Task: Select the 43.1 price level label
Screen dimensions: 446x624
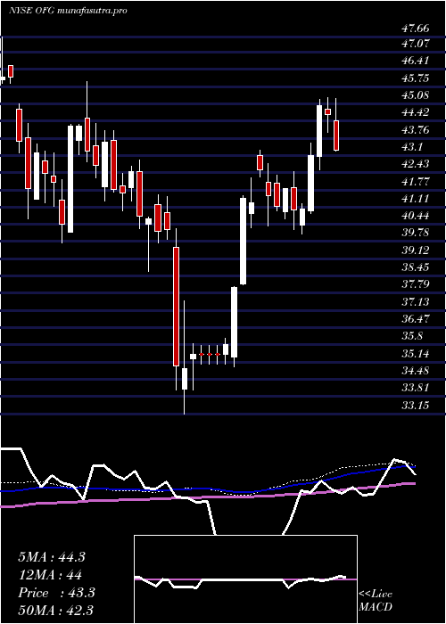Action: pyautogui.click(x=412, y=147)
